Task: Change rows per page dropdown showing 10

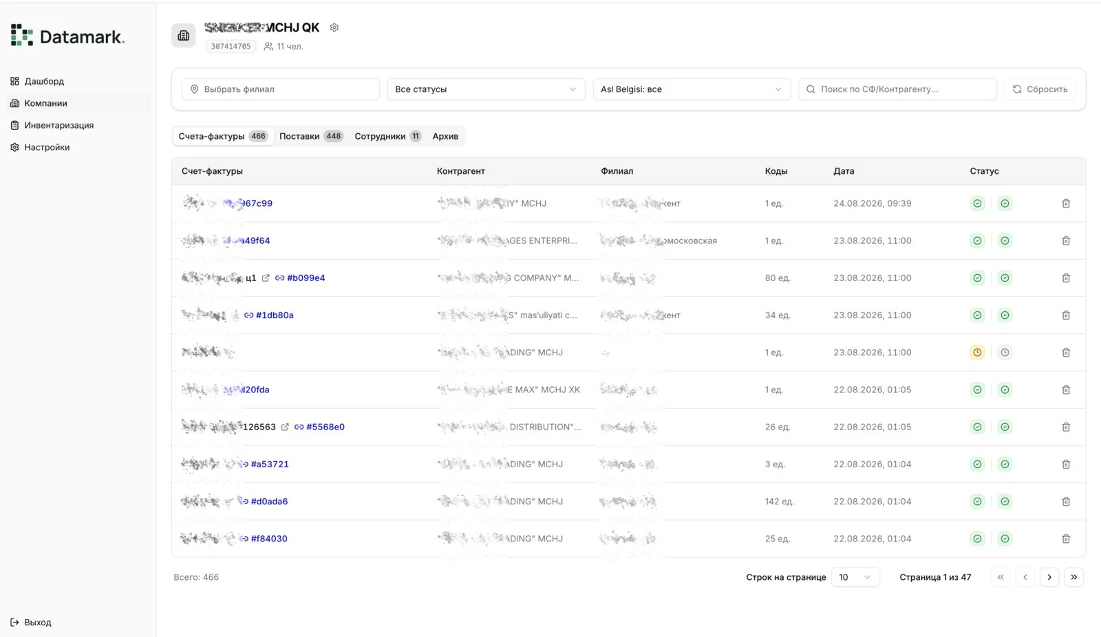Action: [855, 577]
